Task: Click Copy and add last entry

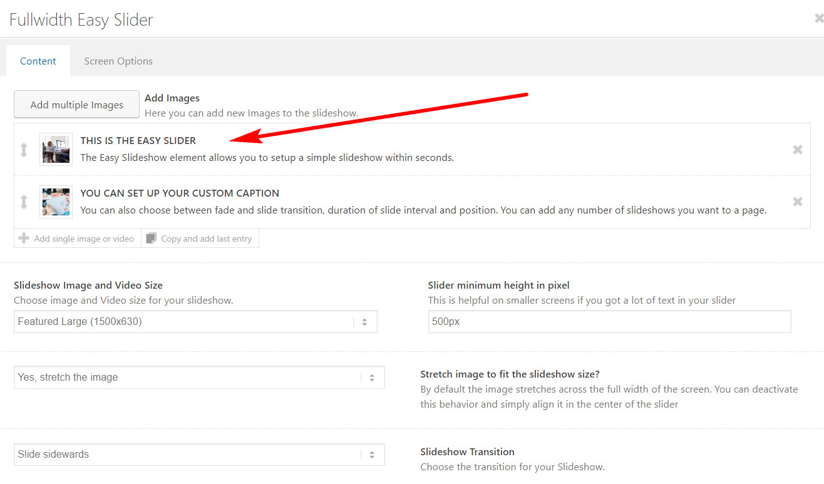Action: tap(200, 239)
